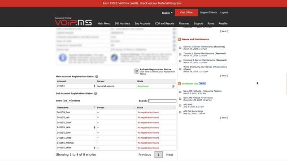The height and width of the screenshot is (161, 287).
Task: Open Denver 2 Server Maintenance (Resolved)
Action: [204, 47]
